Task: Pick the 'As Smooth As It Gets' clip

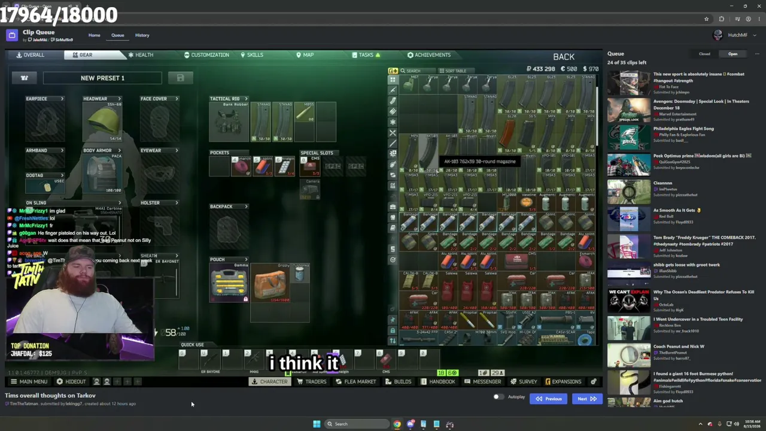Action: (677, 210)
